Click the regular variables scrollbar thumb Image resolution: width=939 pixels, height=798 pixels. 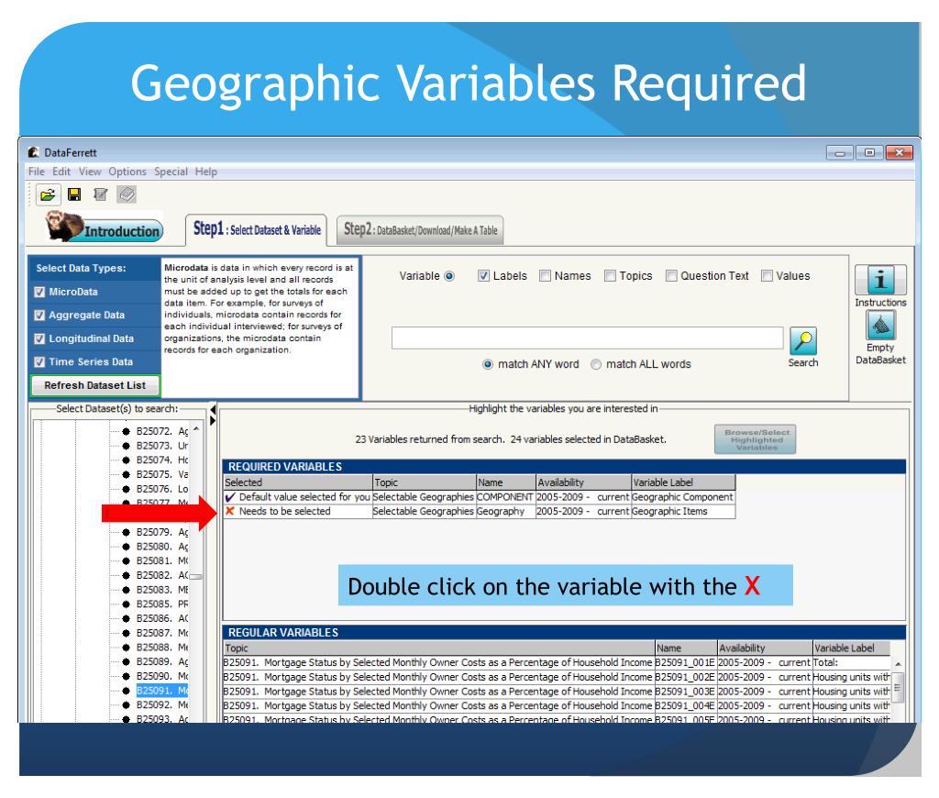coord(898,687)
